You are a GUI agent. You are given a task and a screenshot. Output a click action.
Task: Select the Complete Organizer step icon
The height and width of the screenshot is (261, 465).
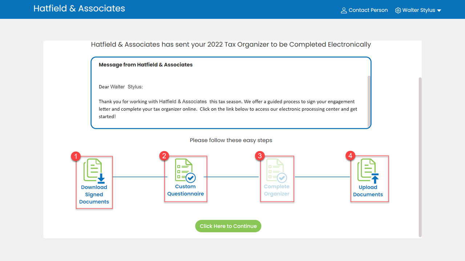276,170
